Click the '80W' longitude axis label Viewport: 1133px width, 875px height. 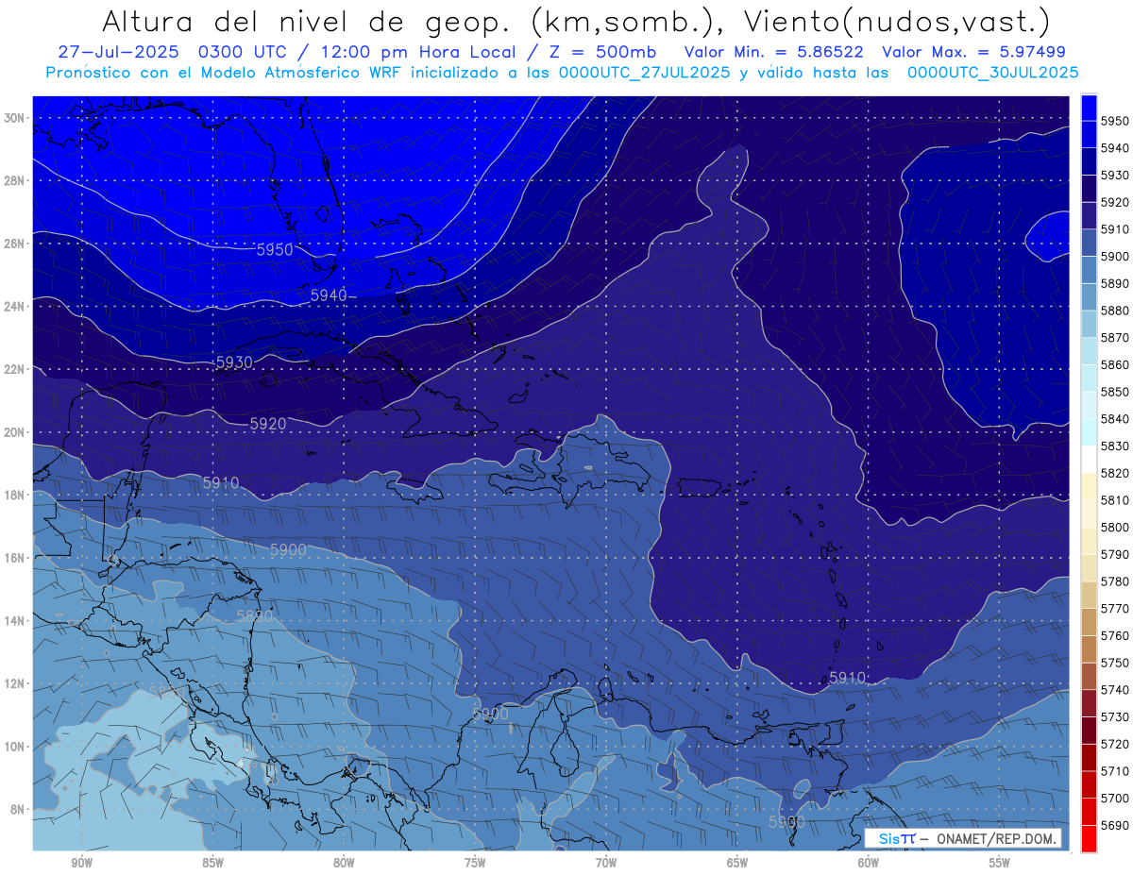click(344, 863)
